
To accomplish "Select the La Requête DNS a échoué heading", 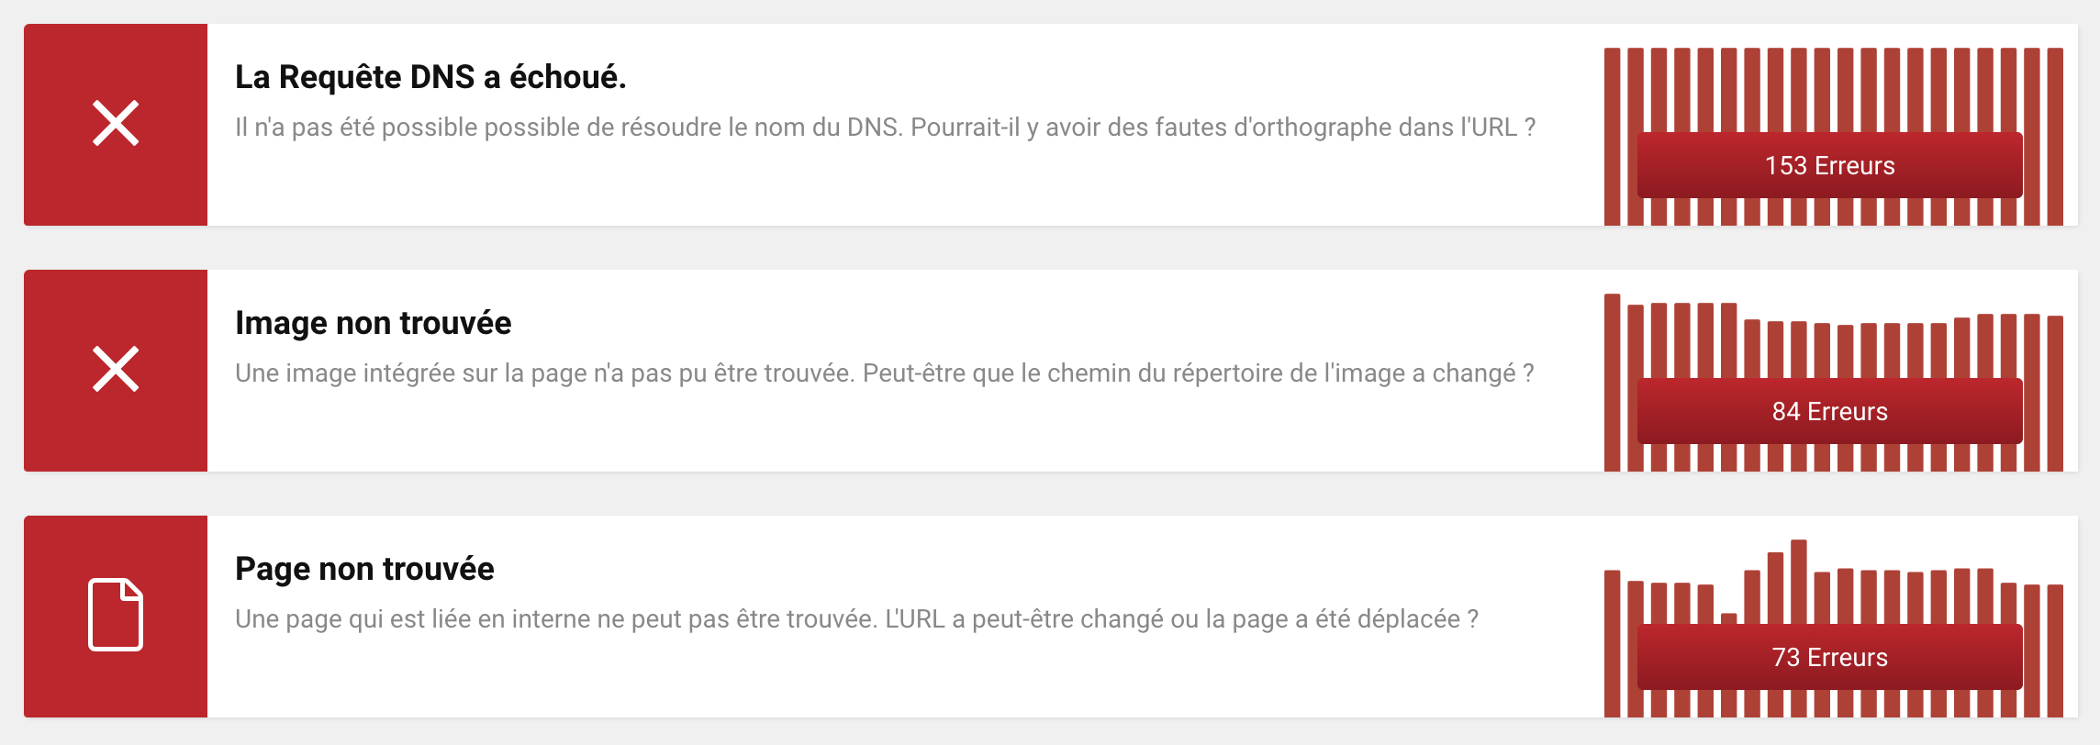I will [430, 77].
